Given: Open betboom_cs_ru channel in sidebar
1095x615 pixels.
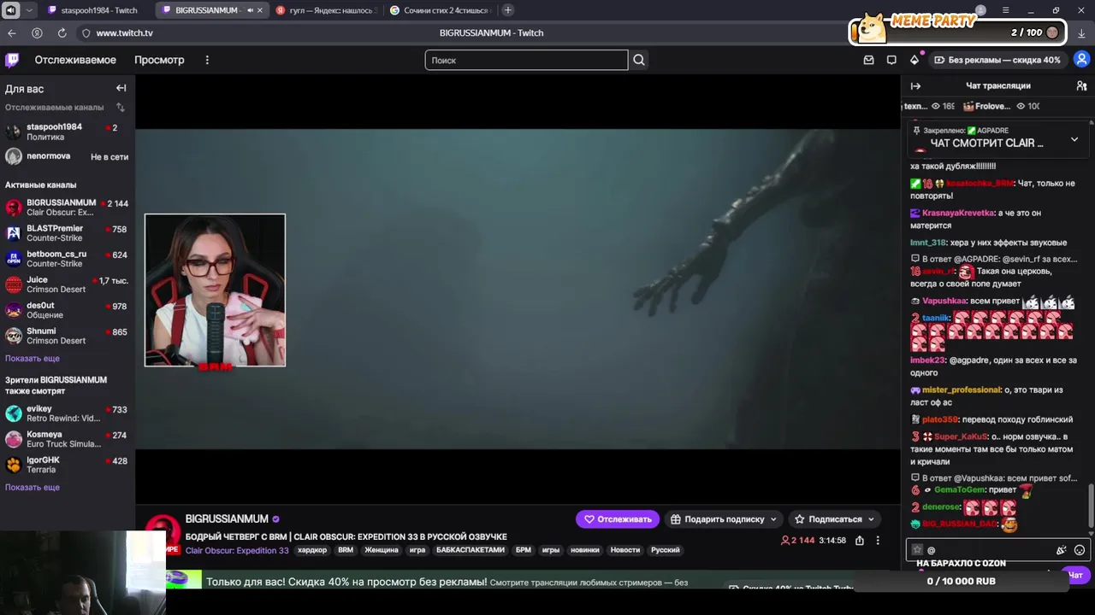Looking at the screenshot, I should (x=67, y=259).
